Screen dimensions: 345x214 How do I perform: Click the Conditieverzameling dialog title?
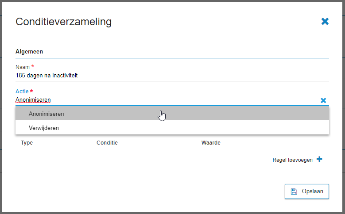[64, 22]
